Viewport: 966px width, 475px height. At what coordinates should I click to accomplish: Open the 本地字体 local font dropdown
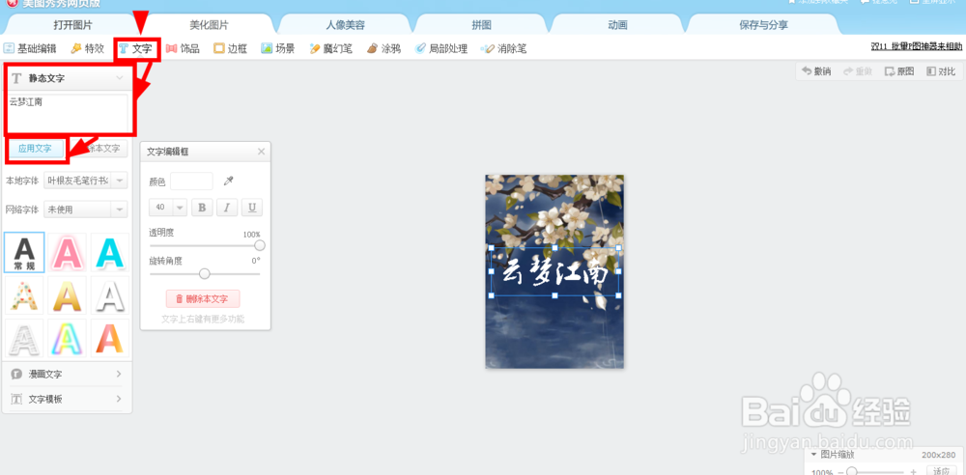(x=86, y=181)
